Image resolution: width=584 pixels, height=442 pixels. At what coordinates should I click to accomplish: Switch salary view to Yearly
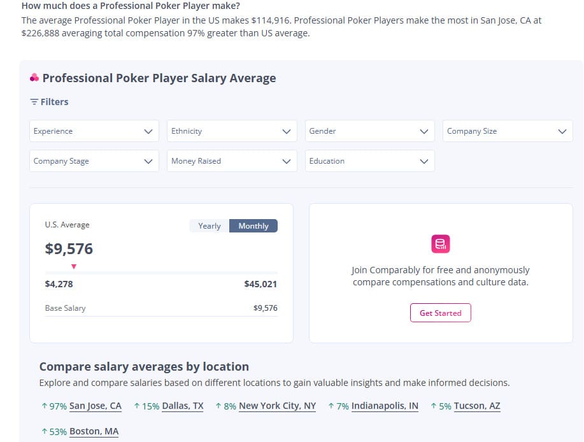pyautogui.click(x=209, y=226)
